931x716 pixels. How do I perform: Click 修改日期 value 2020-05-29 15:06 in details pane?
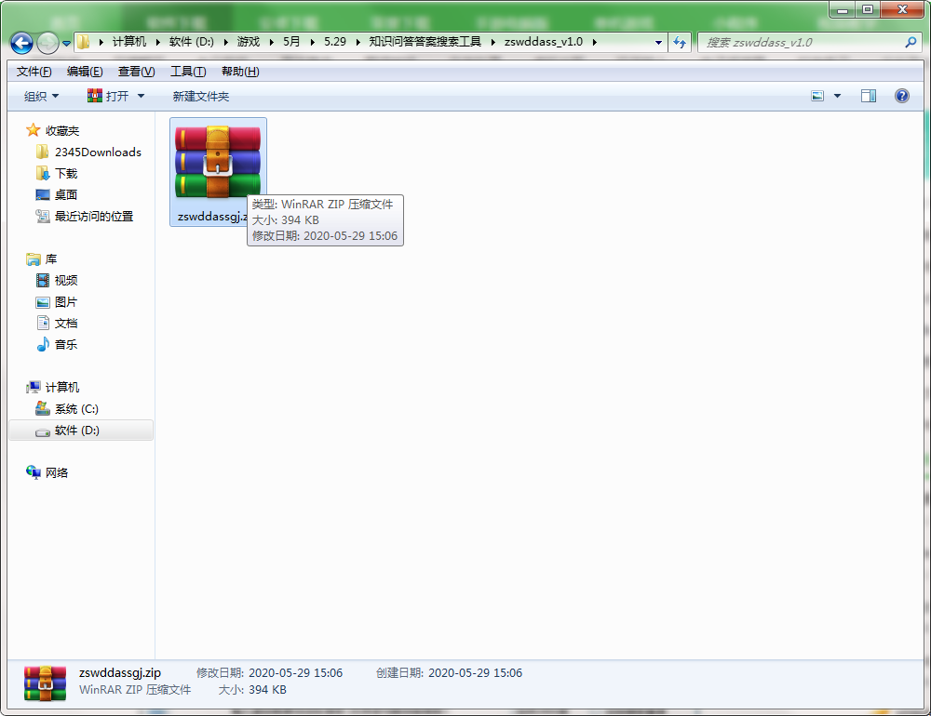tap(295, 672)
